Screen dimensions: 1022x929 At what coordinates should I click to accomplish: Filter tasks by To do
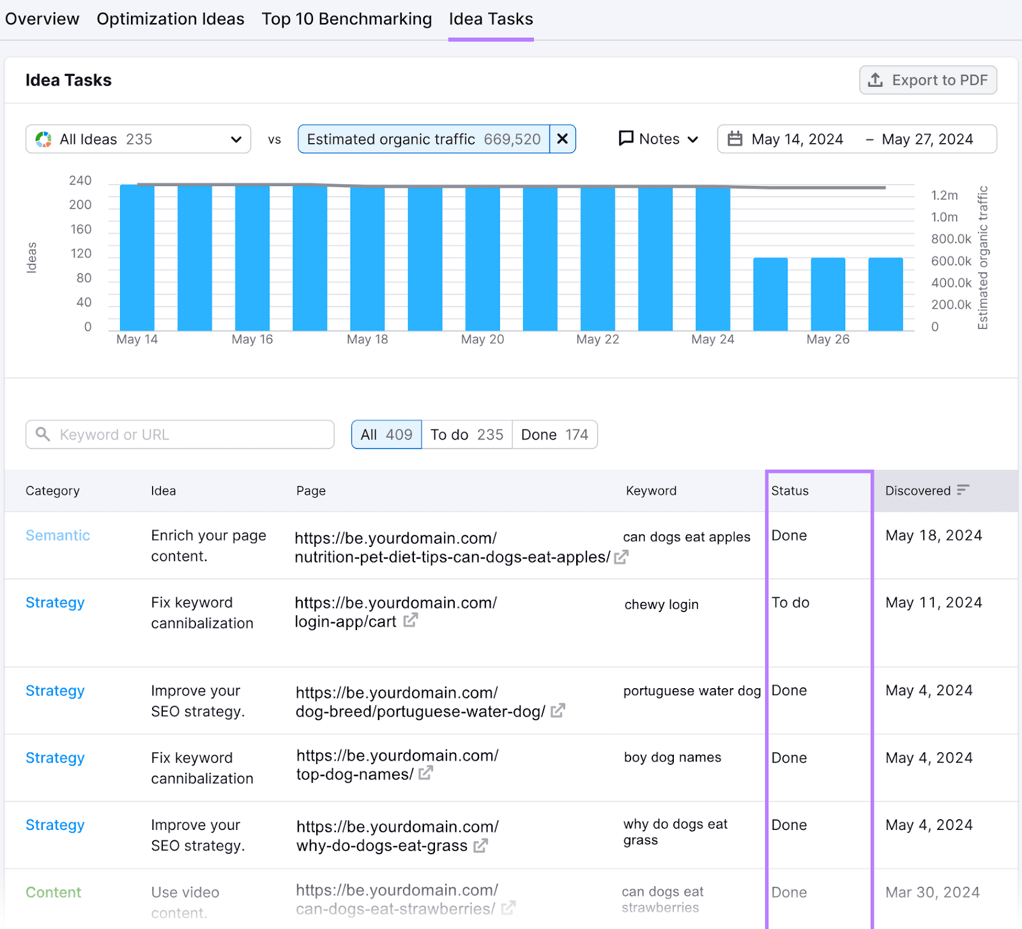(466, 434)
